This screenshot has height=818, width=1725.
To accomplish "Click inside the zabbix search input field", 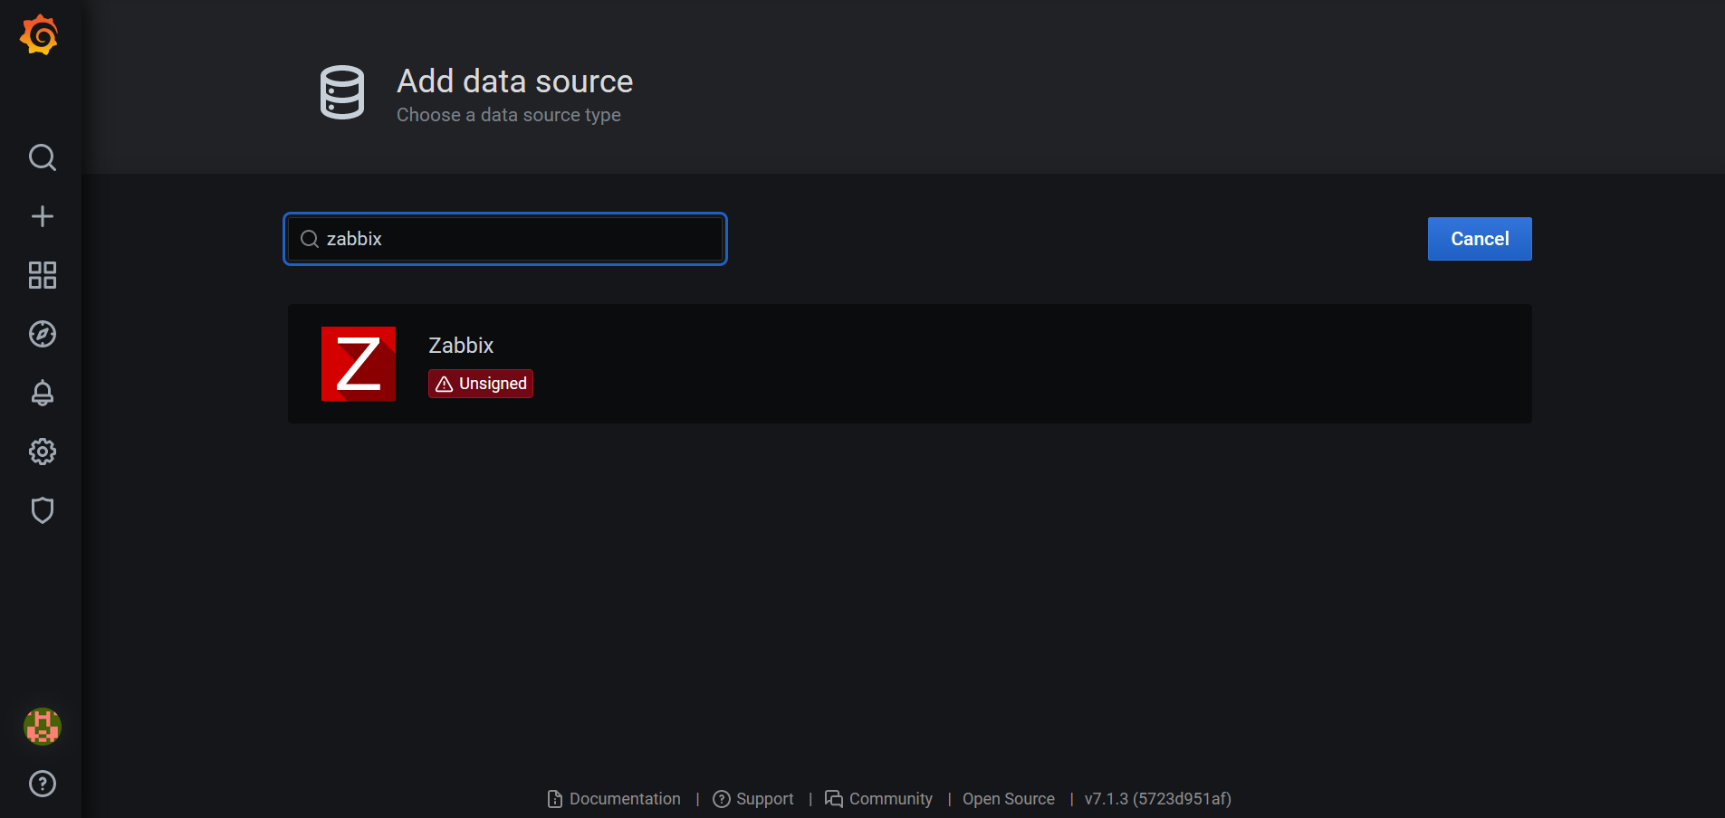I will tap(504, 238).
